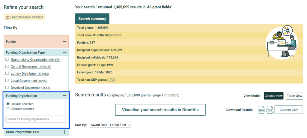Tick the Central Government filter checkbox
The image size is (307, 138).
click(x=7, y=67)
